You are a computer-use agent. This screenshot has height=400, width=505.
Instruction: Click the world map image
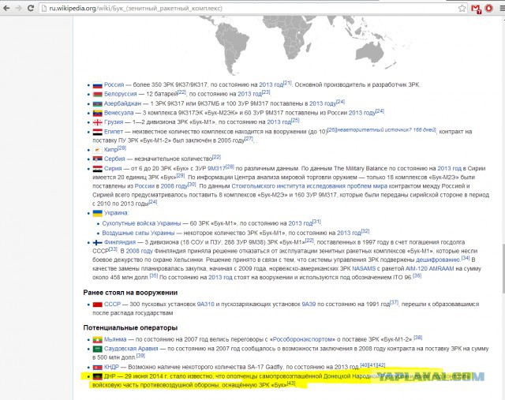click(x=306, y=45)
